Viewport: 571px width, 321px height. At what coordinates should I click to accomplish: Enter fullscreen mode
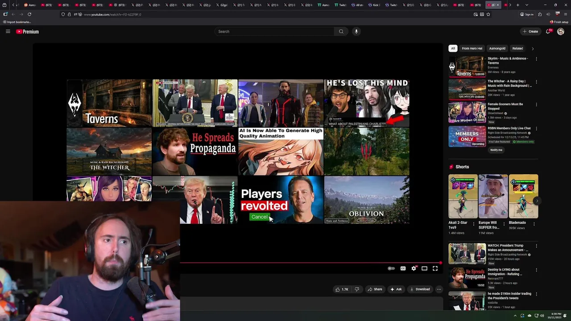point(435,268)
